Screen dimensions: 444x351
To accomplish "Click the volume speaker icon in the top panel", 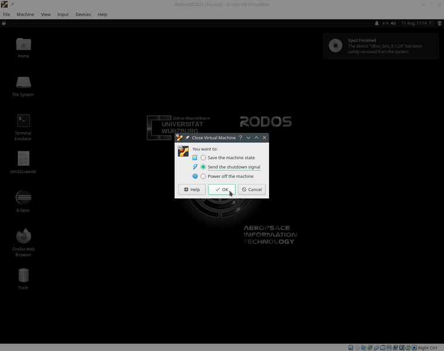I will (394, 23).
